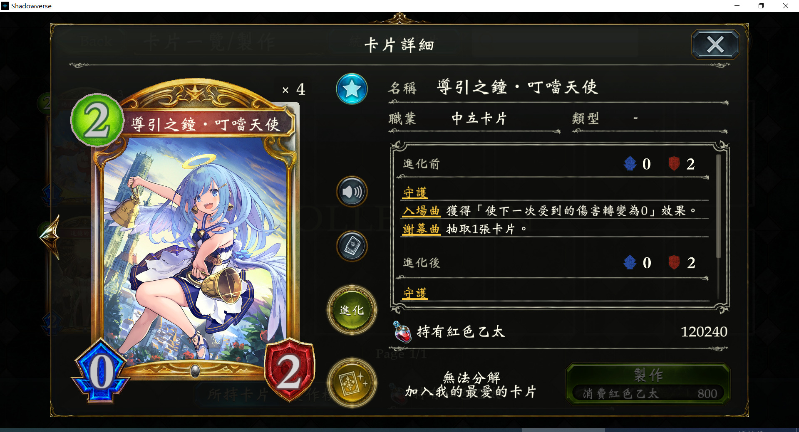Click the 無法分解 disenchant text
Image resolution: width=799 pixels, height=432 pixels.
tap(471, 378)
